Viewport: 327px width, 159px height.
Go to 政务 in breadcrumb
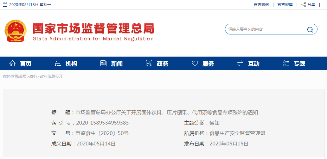[33, 76]
